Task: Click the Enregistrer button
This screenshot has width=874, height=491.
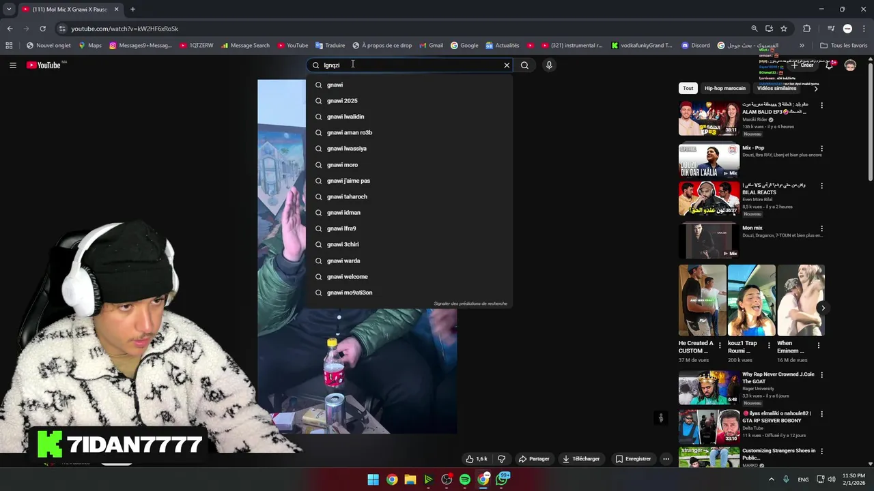Action: [633, 459]
